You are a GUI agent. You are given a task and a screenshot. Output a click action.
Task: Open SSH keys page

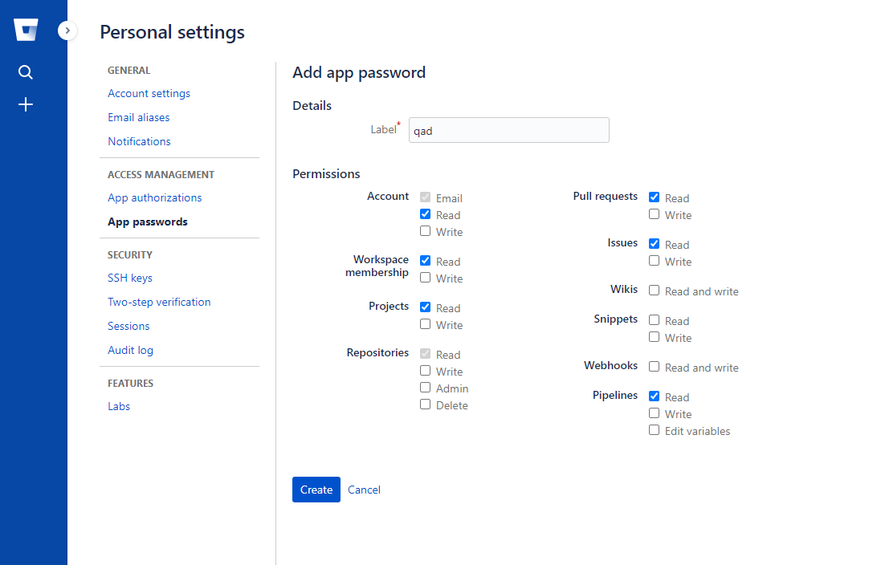[130, 278]
